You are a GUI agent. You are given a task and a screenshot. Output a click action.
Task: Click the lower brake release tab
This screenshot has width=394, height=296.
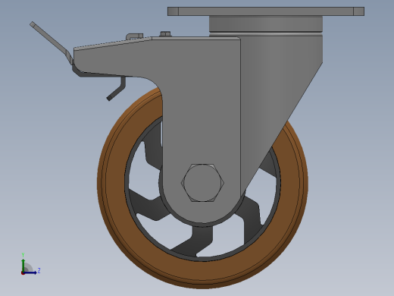[117, 89]
